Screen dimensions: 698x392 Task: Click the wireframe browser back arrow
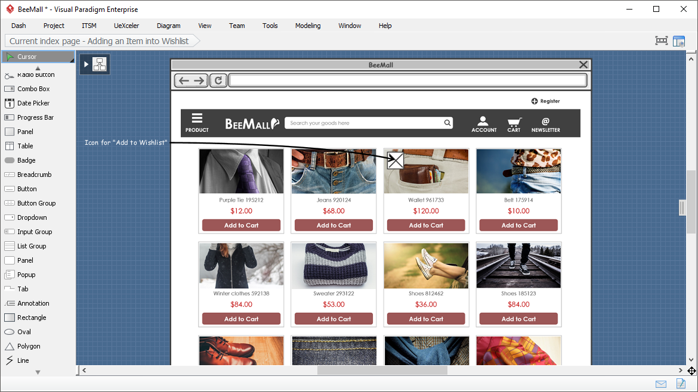click(184, 80)
